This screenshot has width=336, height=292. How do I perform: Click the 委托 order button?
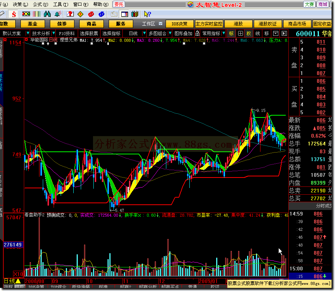[x=119, y=4]
